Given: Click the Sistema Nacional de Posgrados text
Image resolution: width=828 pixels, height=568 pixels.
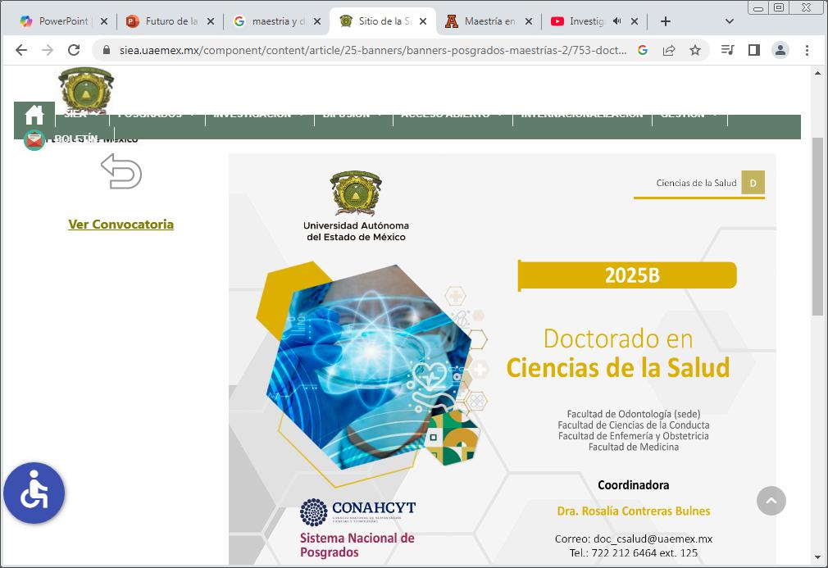Looking at the screenshot, I should click(x=357, y=545).
